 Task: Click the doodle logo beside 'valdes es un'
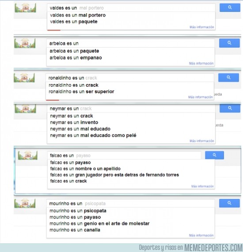pyautogui.click(x=25, y=8)
